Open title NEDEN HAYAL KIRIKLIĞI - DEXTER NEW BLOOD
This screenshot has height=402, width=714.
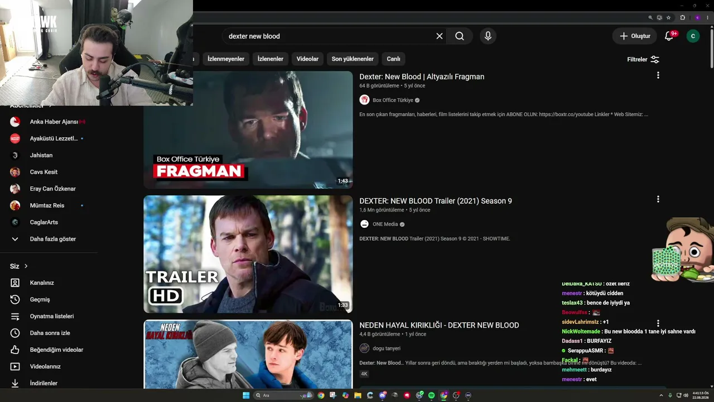point(439,326)
